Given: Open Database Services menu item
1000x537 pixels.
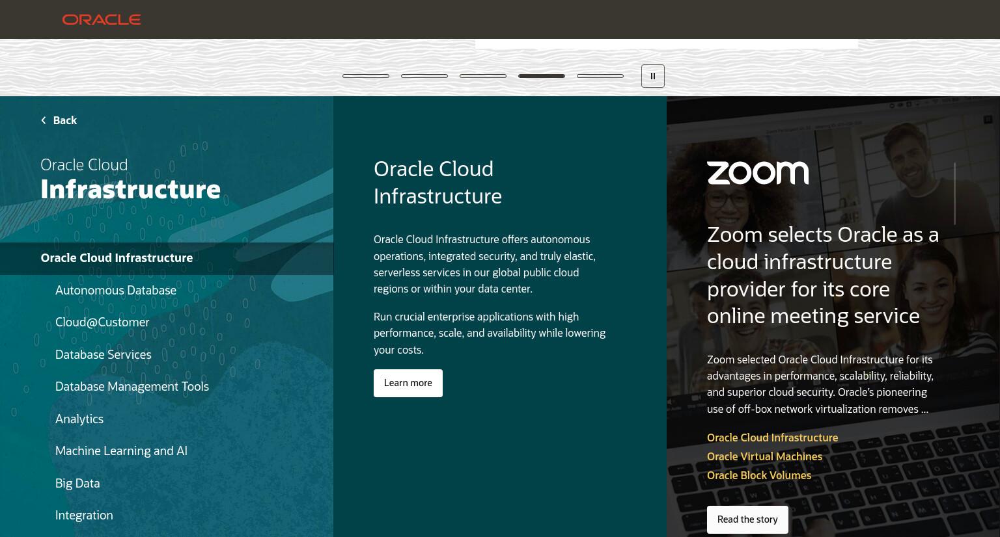Looking at the screenshot, I should coord(104,355).
